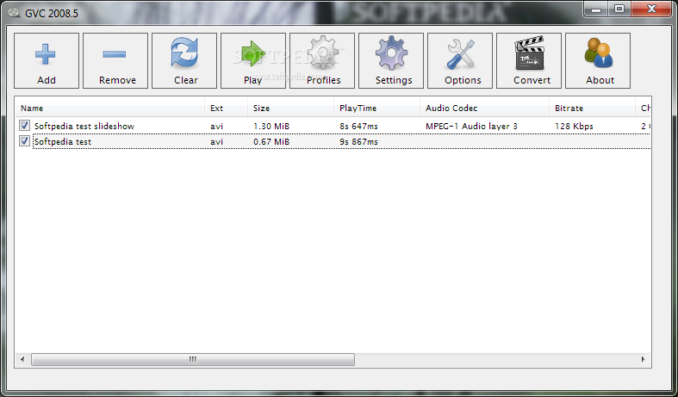The height and width of the screenshot is (397, 678).
Task: Sort by the Bitrate column header
Action: click(593, 109)
